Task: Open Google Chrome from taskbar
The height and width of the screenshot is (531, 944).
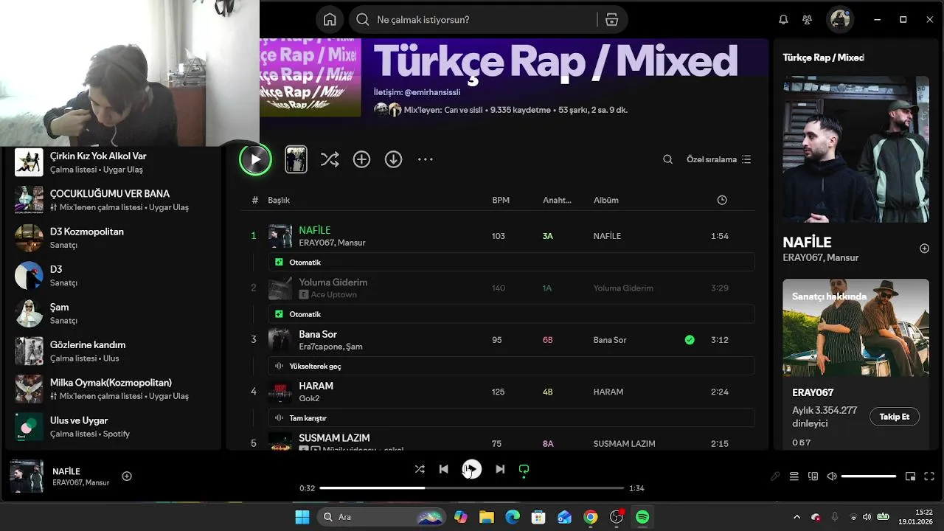Action: pos(591,517)
